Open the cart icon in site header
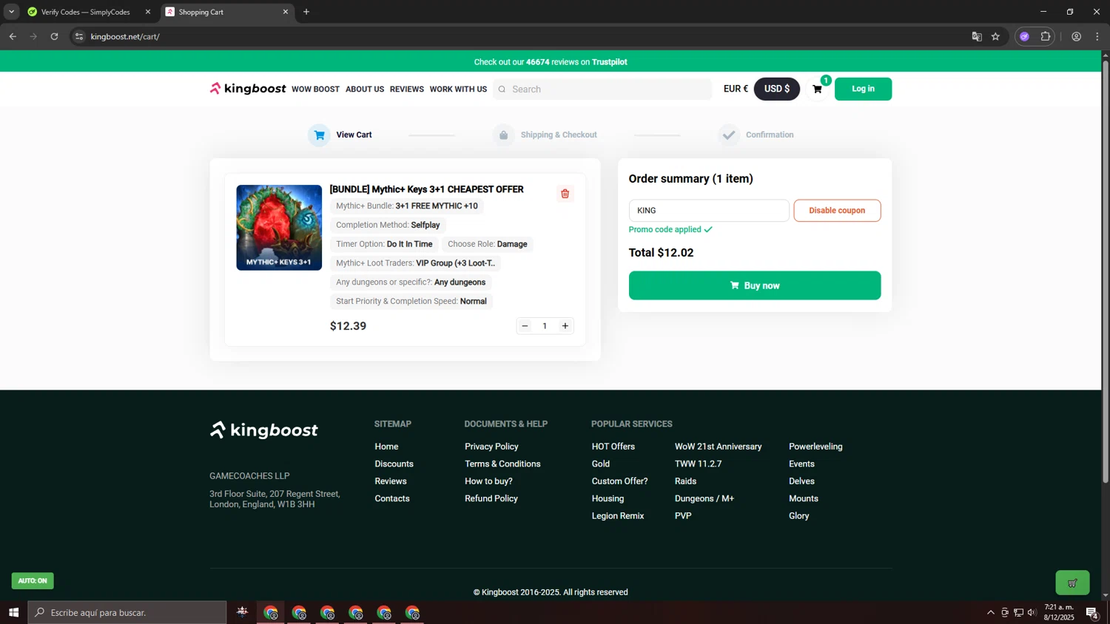Image resolution: width=1110 pixels, height=624 pixels. (818, 89)
